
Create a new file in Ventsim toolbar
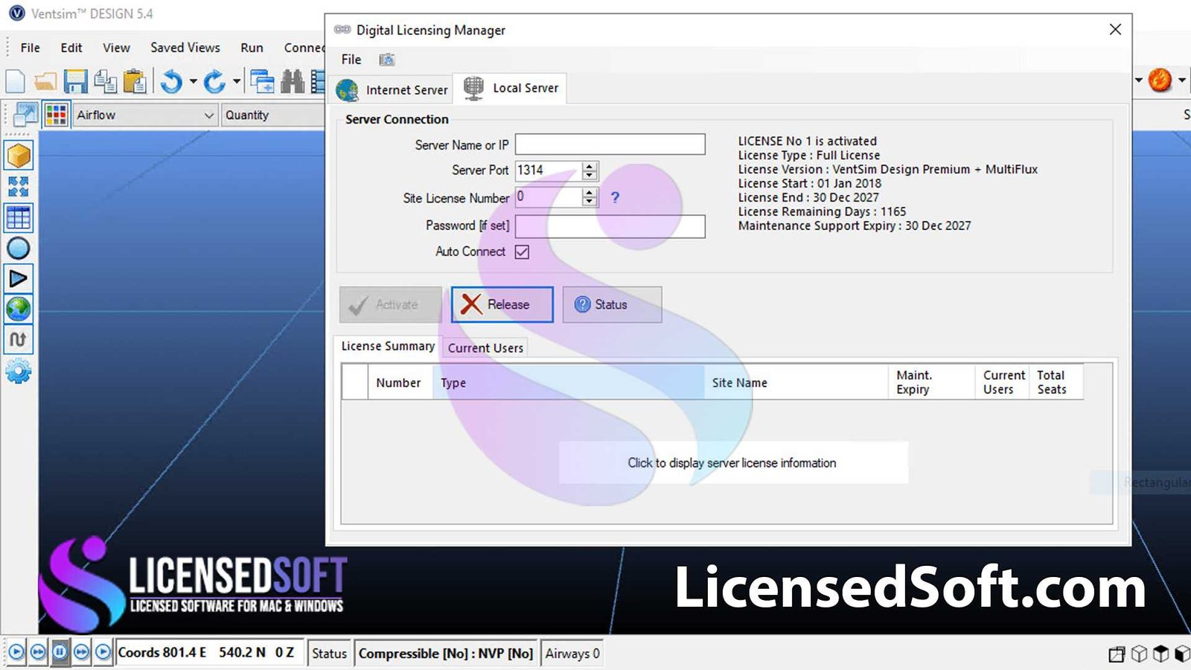pos(15,81)
